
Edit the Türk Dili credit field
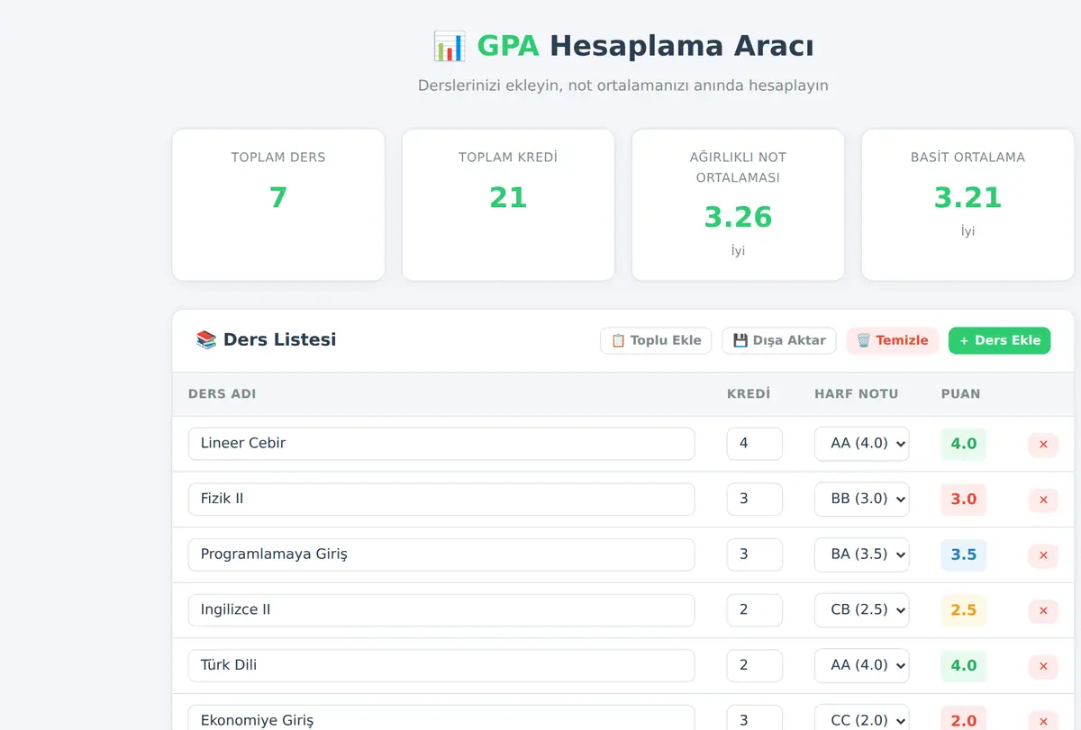(x=755, y=666)
